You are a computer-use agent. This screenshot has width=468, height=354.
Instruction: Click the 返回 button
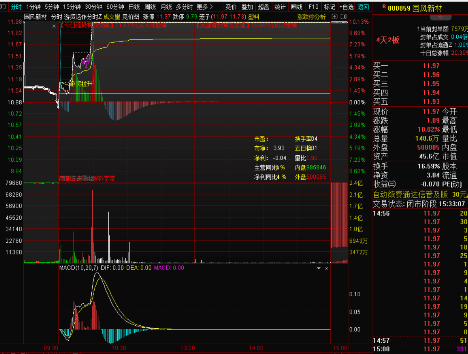(363, 7)
